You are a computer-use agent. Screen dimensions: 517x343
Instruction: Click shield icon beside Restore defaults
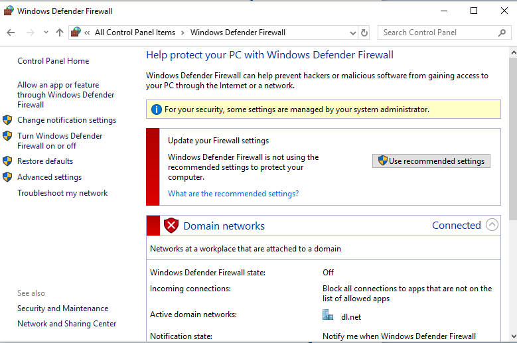pyautogui.click(x=7, y=161)
